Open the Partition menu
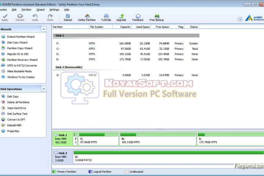 26,10
